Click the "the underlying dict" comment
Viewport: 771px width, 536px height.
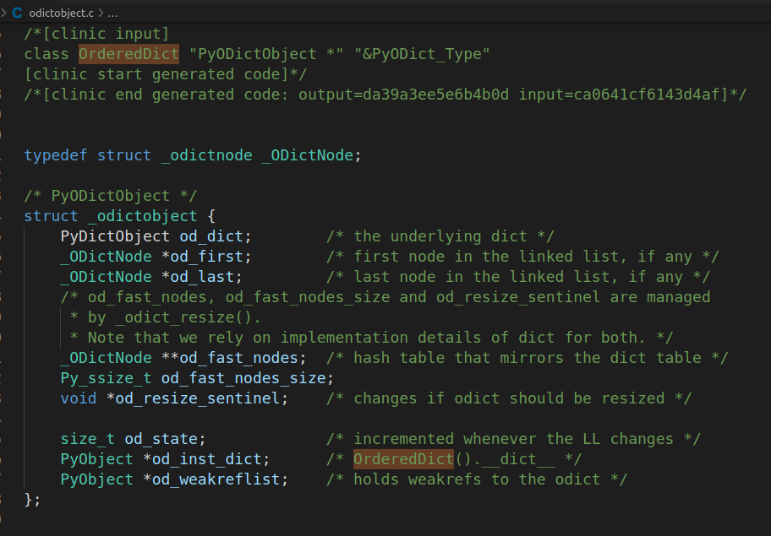440,236
